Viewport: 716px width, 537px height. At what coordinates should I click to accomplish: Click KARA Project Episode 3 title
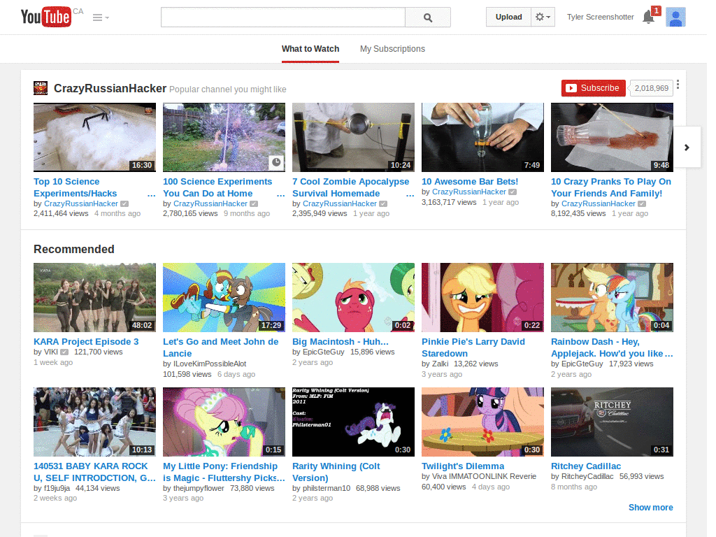pos(86,341)
